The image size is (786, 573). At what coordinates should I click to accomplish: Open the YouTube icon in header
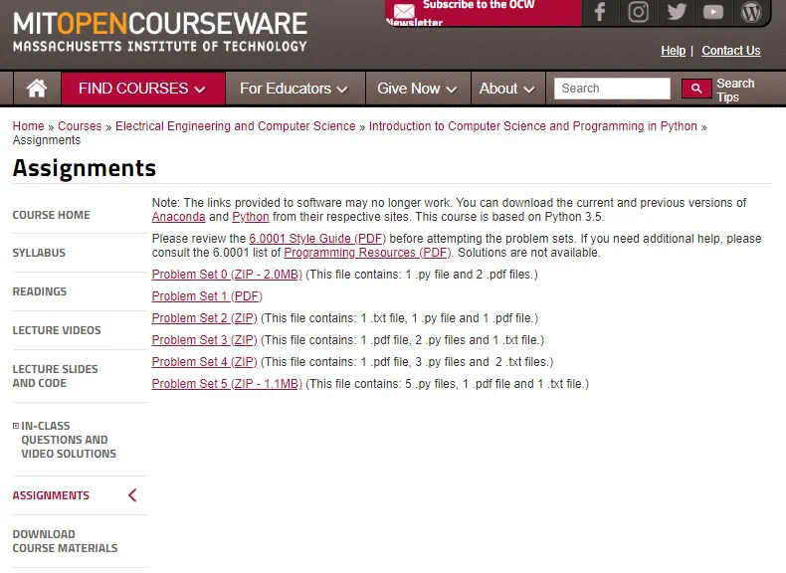(712, 12)
